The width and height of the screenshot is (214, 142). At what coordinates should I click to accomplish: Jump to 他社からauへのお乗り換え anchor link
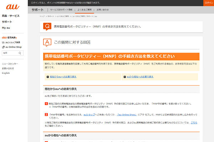[x=63, y=77]
